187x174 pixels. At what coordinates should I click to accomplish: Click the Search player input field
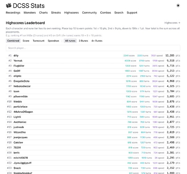click(x=93, y=48)
